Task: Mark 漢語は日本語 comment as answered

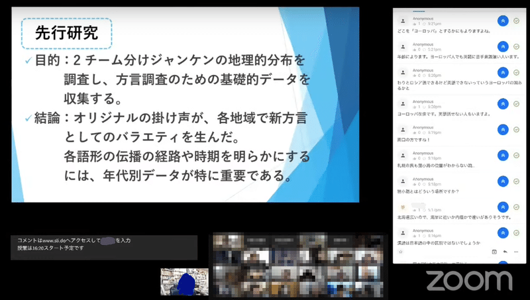Action: pyautogui.click(x=516, y=232)
